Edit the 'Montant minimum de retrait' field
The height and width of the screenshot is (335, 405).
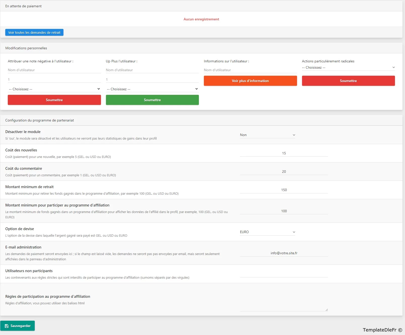(x=284, y=190)
